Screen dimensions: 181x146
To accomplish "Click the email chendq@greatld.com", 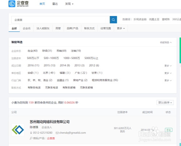I will coord(72,133).
